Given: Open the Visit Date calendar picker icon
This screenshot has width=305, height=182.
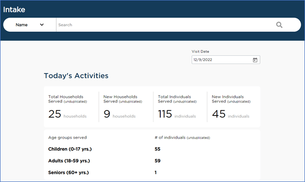Looking at the screenshot, I should pos(255,60).
